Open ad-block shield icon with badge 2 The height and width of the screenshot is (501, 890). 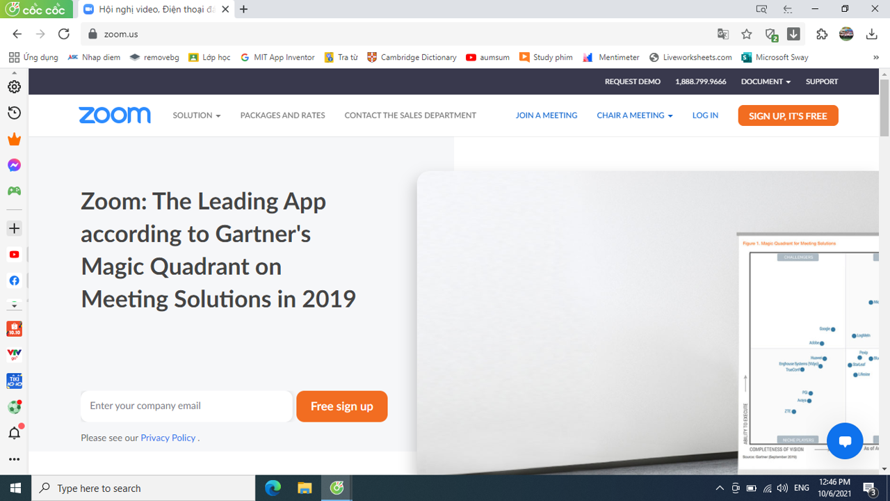pos(770,34)
